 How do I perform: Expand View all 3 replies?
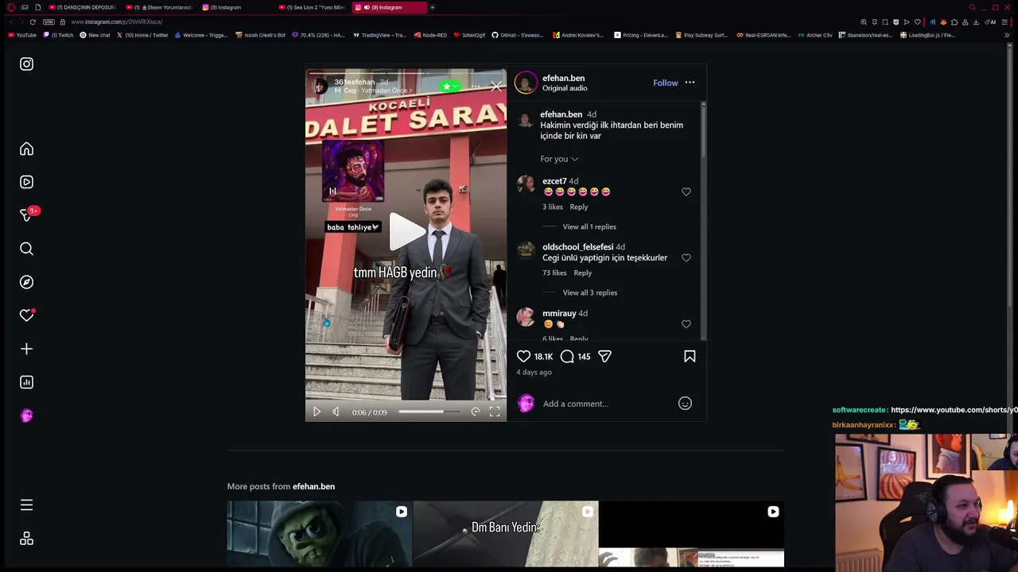(x=590, y=292)
